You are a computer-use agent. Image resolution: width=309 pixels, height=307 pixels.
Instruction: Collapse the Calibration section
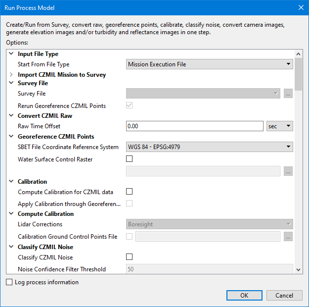point(12,182)
